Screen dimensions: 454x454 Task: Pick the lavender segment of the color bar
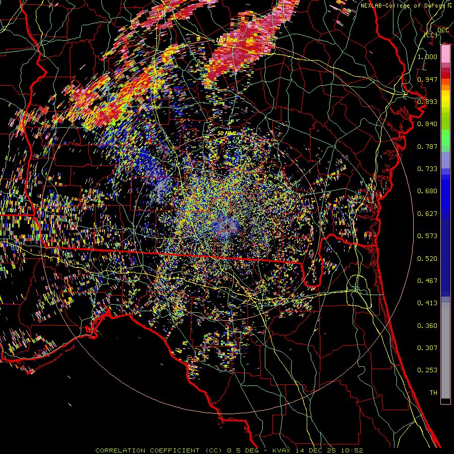[x=445, y=160]
